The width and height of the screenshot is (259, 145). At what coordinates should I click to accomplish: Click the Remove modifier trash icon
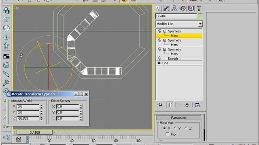[x=187, y=105]
